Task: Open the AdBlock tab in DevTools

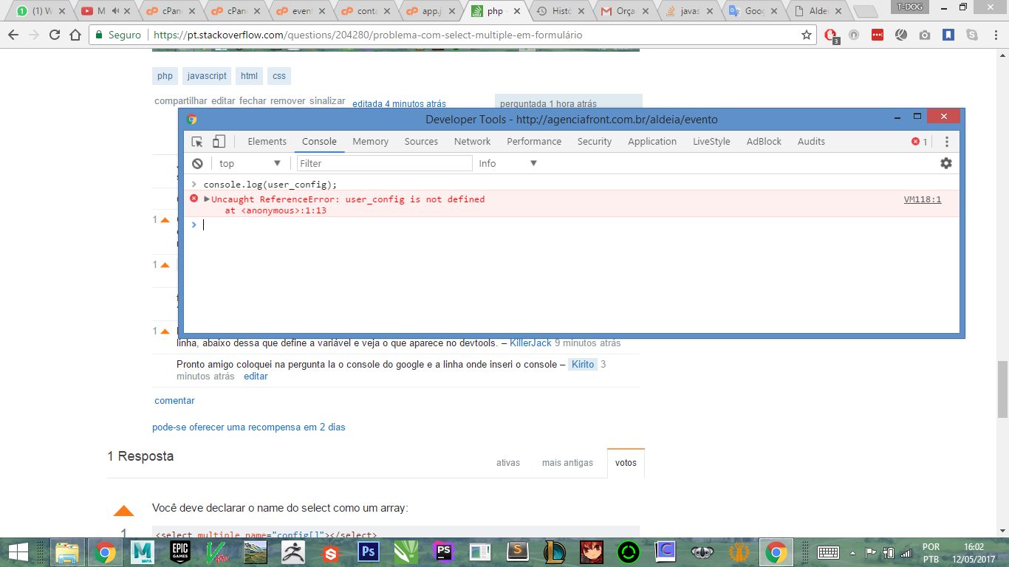Action: (x=764, y=142)
